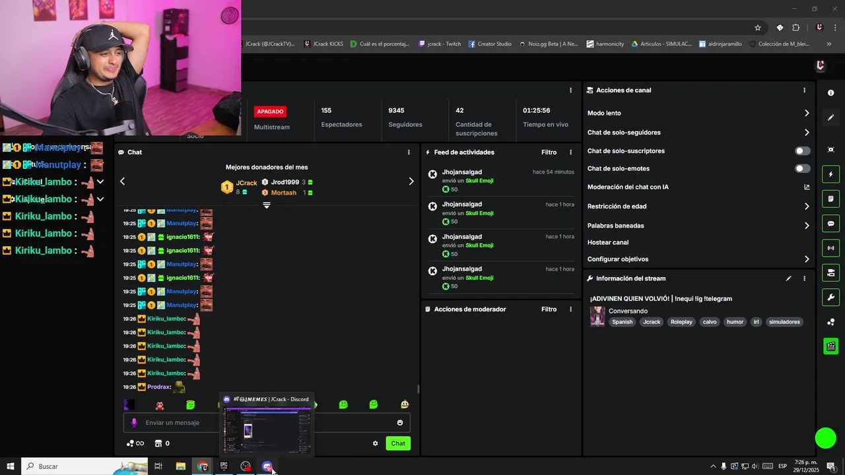845x475 pixels.
Task: Click the purple microphone icon in message box
Action: point(134,423)
